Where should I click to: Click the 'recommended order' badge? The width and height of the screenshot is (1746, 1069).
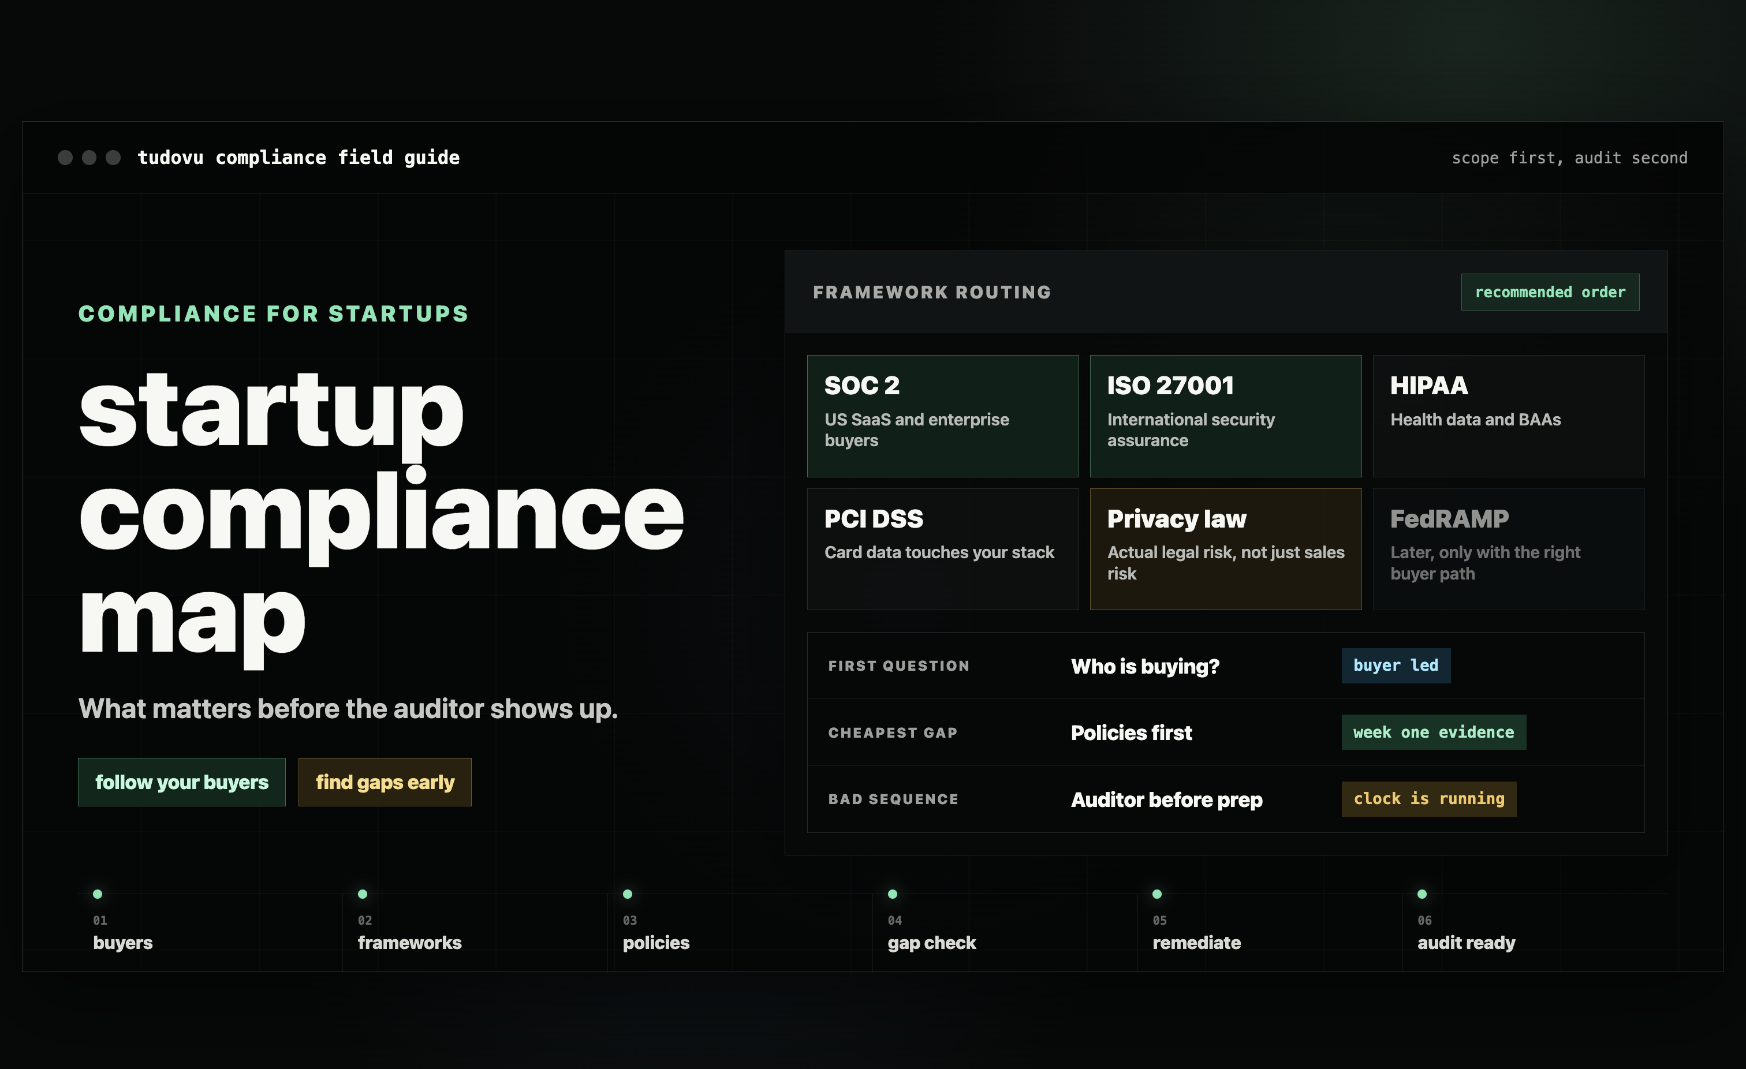(x=1550, y=292)
